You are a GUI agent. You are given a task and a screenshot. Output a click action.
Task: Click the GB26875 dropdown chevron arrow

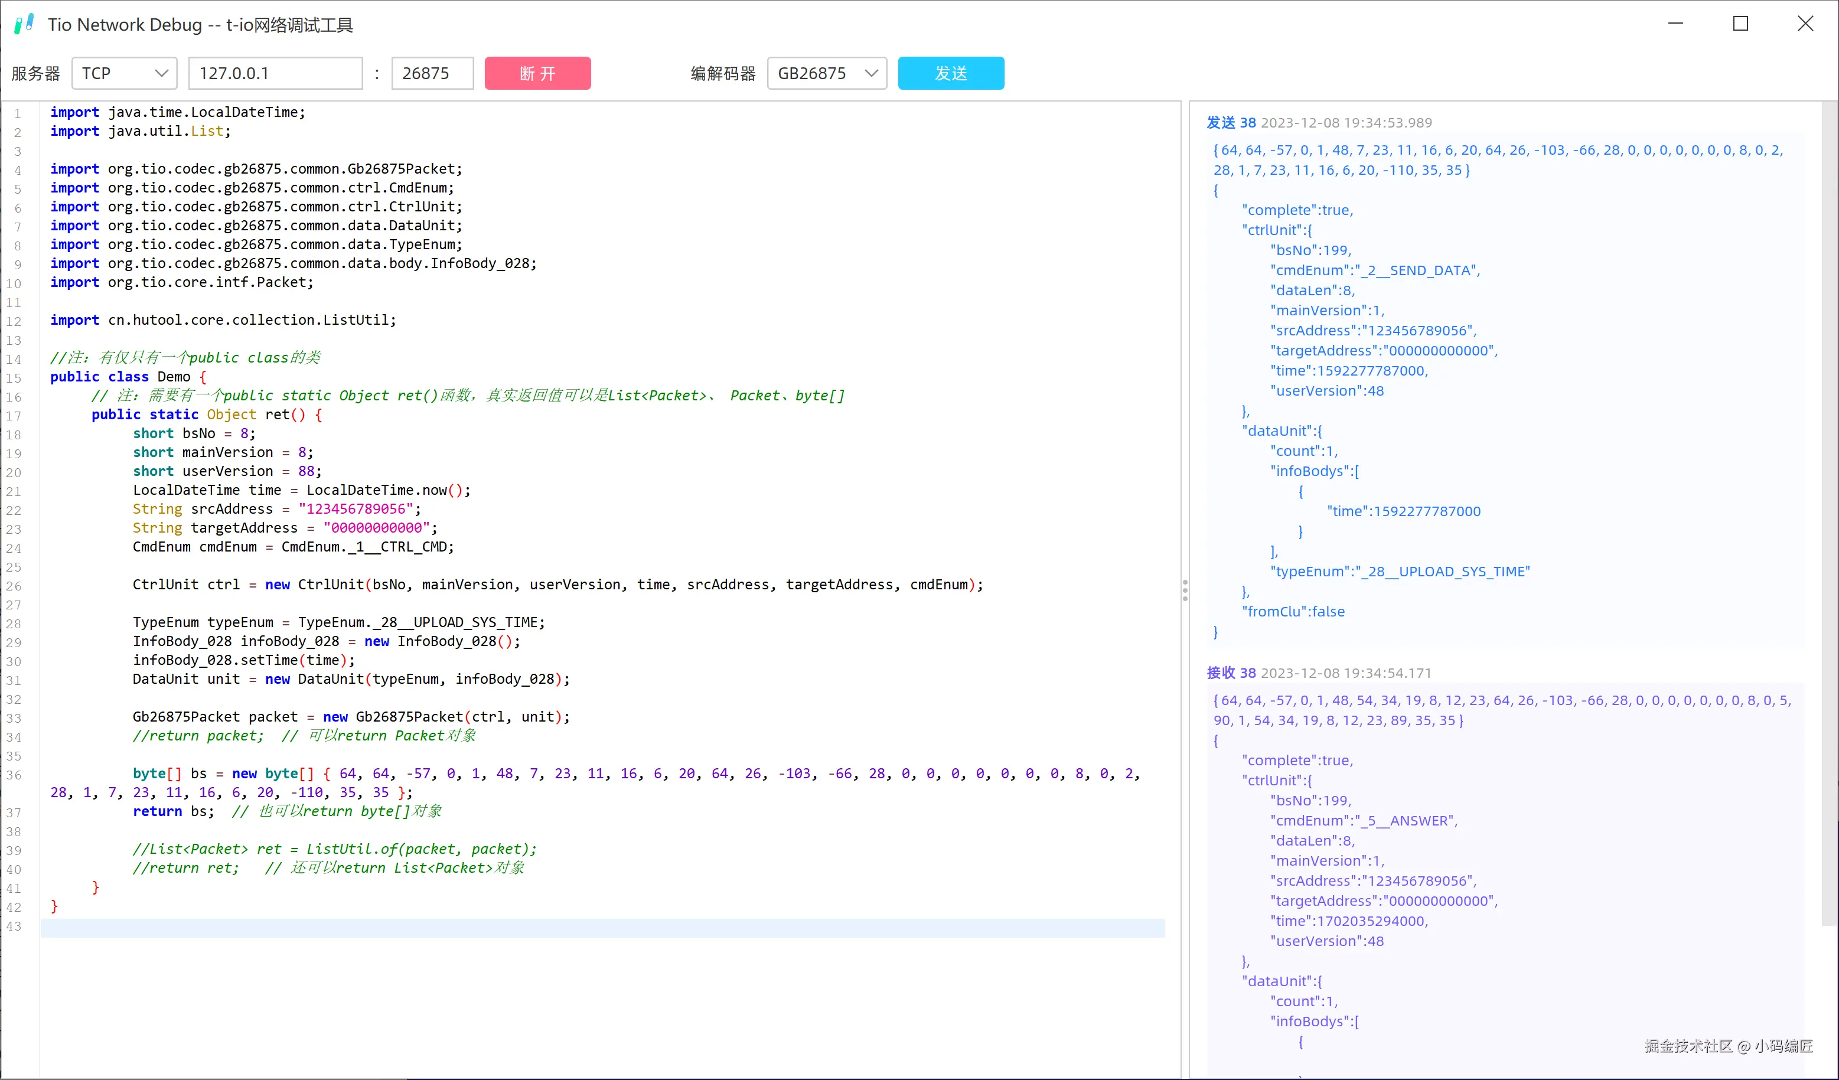click(x=870, y=73)
